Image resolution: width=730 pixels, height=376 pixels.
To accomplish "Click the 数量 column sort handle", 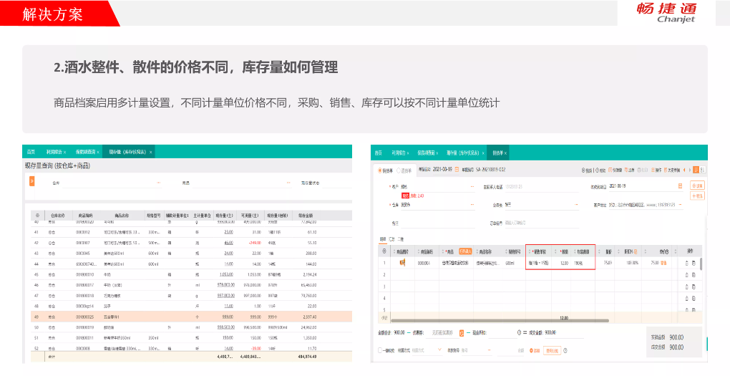I will (x=555, y=251).
